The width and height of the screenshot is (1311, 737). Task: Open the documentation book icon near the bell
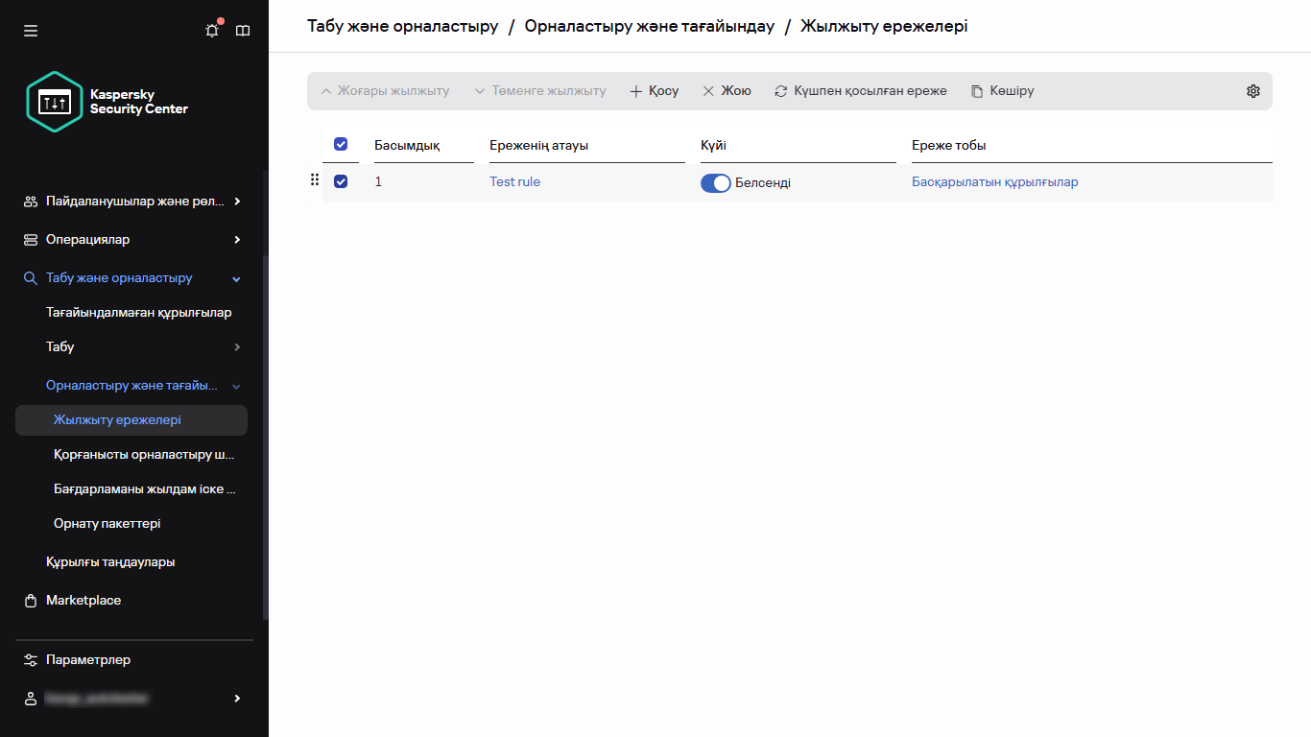[243, 30]
